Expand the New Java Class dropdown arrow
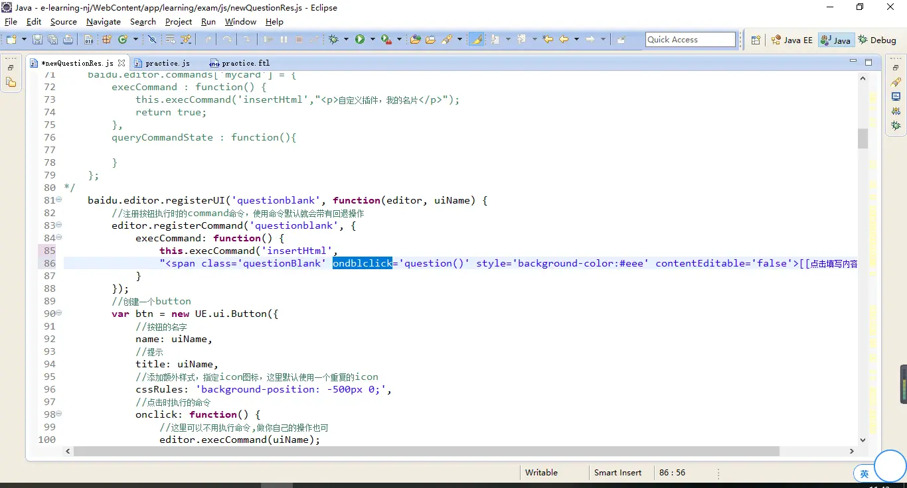 pos(135,40)
